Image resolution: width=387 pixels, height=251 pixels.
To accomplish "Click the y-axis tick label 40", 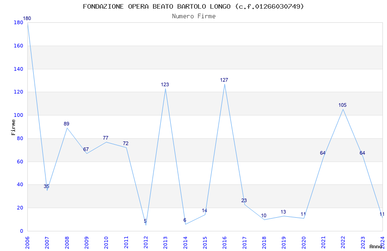I will coord(20,185).
